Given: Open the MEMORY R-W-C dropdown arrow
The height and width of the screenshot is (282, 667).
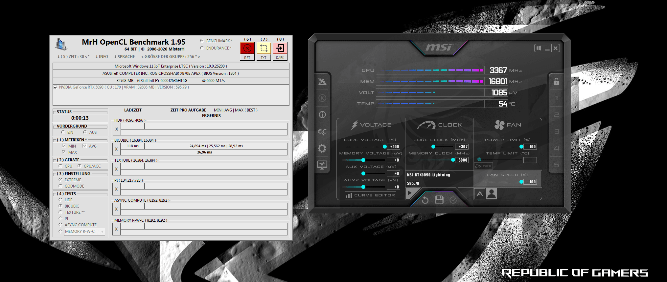Looking at the screenshot, I should pyautogui.click(x=102, y=232).
